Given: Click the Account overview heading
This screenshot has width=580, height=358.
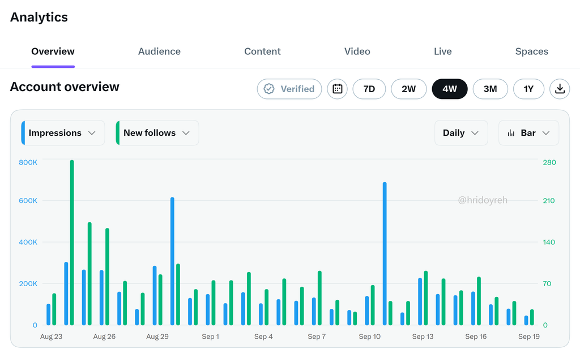Looking at the screenshot, I should pyautogui.click(x=65, y=87).
